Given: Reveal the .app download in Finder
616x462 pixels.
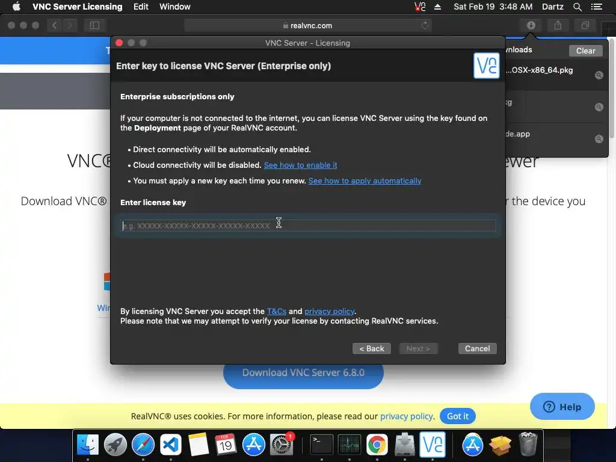Looking at the screenshot, I should (x=599, y=139).
